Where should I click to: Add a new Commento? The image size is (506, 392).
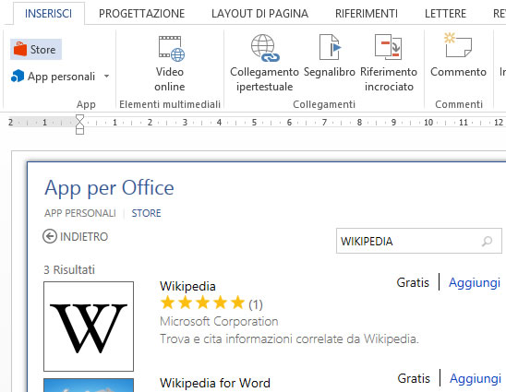458,55
